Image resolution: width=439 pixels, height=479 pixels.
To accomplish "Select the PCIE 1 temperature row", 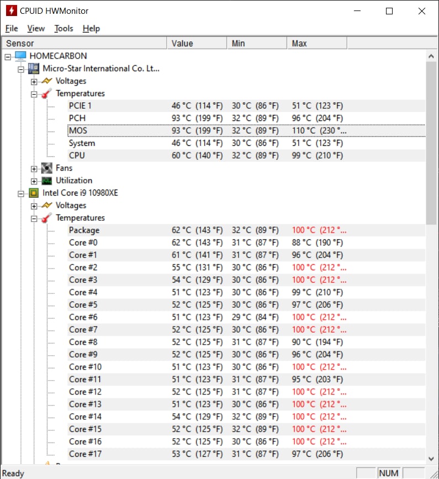I will [x=246, y=106].
